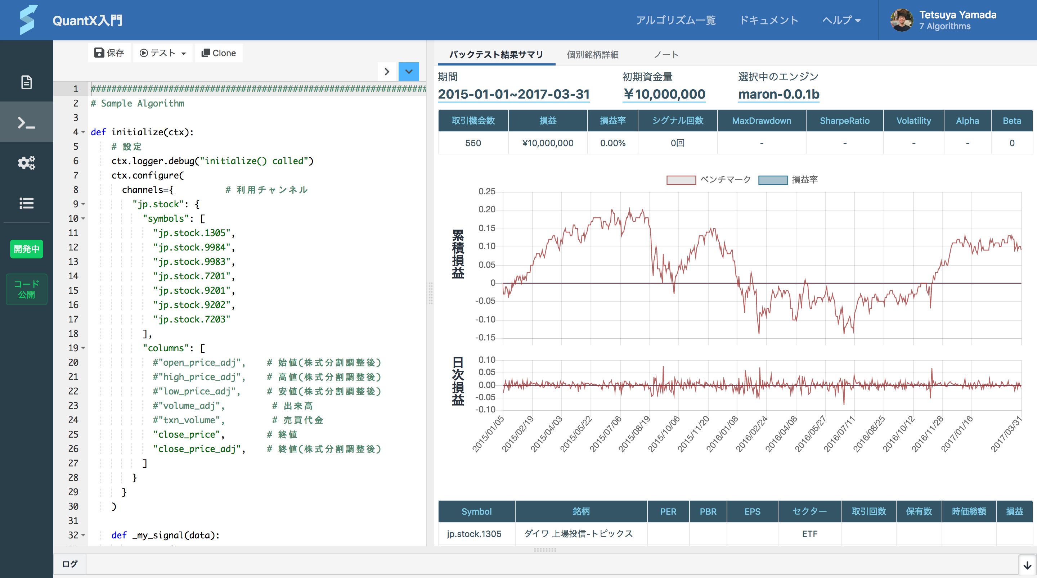Click the 保存 save button
Screen dimensions: 1037x578
tap(109, 53)
